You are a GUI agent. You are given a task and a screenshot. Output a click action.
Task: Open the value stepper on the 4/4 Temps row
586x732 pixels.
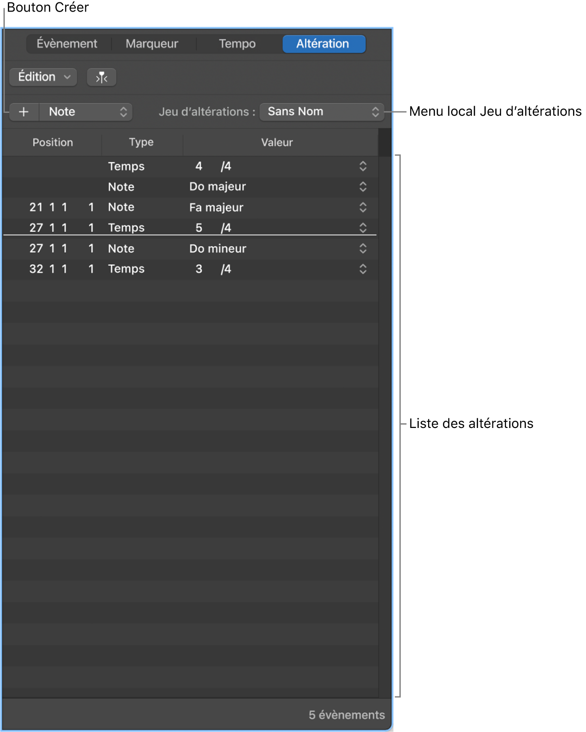[363, 167]
